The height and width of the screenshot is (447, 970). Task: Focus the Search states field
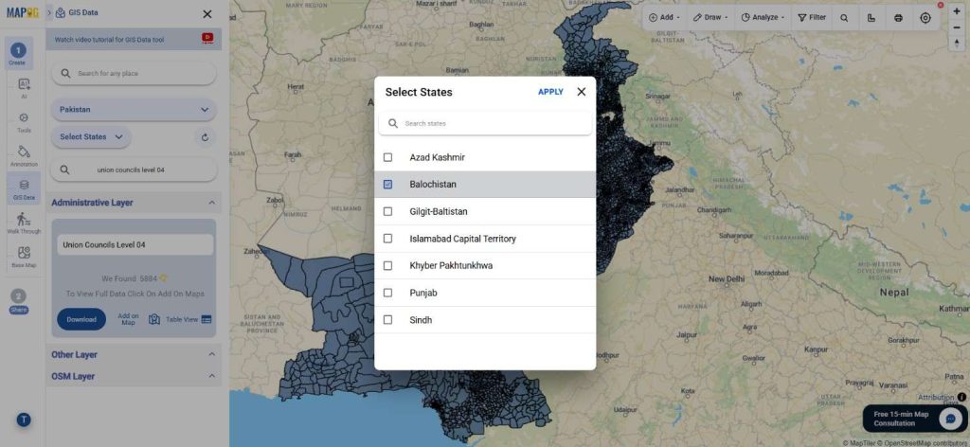pos(485,124)
